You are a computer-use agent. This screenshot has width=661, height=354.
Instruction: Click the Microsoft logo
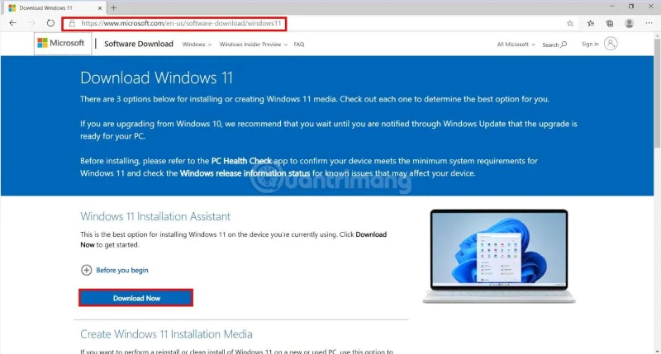coord(61,43)
